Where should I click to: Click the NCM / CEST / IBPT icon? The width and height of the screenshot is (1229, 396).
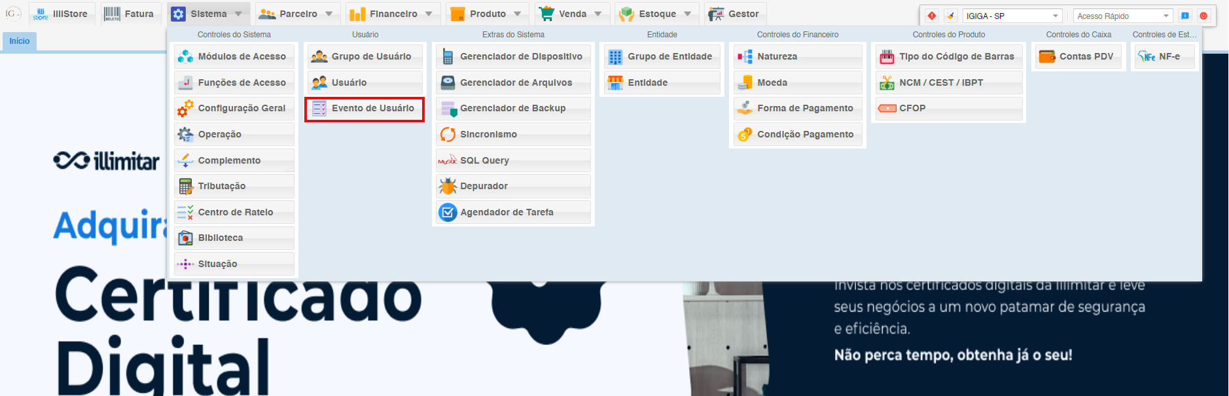(x=887, y=82)
